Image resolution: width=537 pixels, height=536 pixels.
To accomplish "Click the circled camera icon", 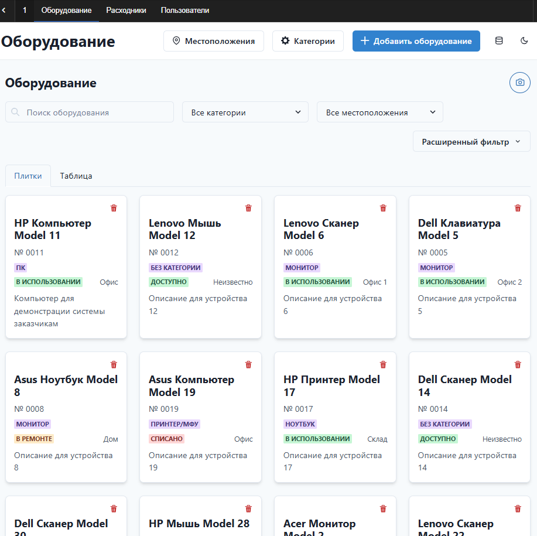I will 519,83.
